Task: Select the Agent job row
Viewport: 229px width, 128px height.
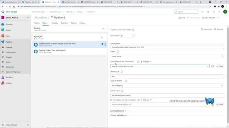Action: pyautogui.click(x=70, y=38)
